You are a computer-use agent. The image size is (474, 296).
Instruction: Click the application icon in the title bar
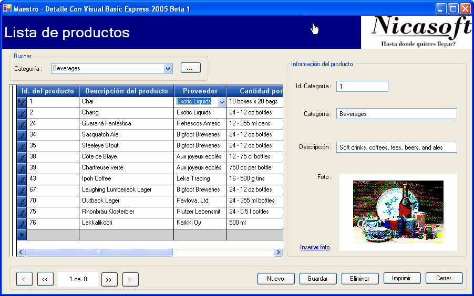click(7, 8)
